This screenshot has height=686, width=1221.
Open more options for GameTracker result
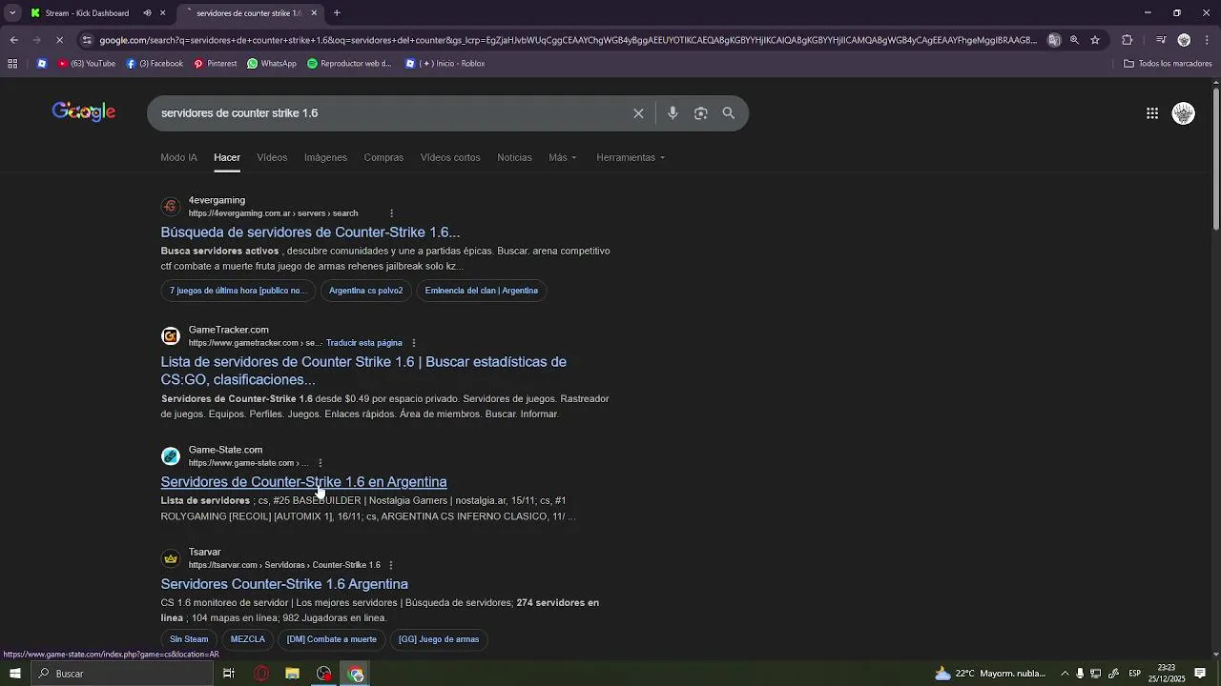[x=413, y=343]
